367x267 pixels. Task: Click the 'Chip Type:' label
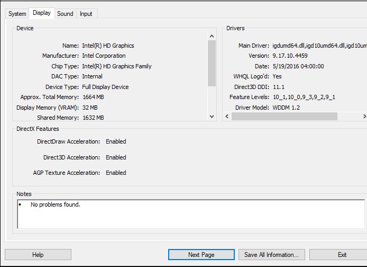point(65,66)
